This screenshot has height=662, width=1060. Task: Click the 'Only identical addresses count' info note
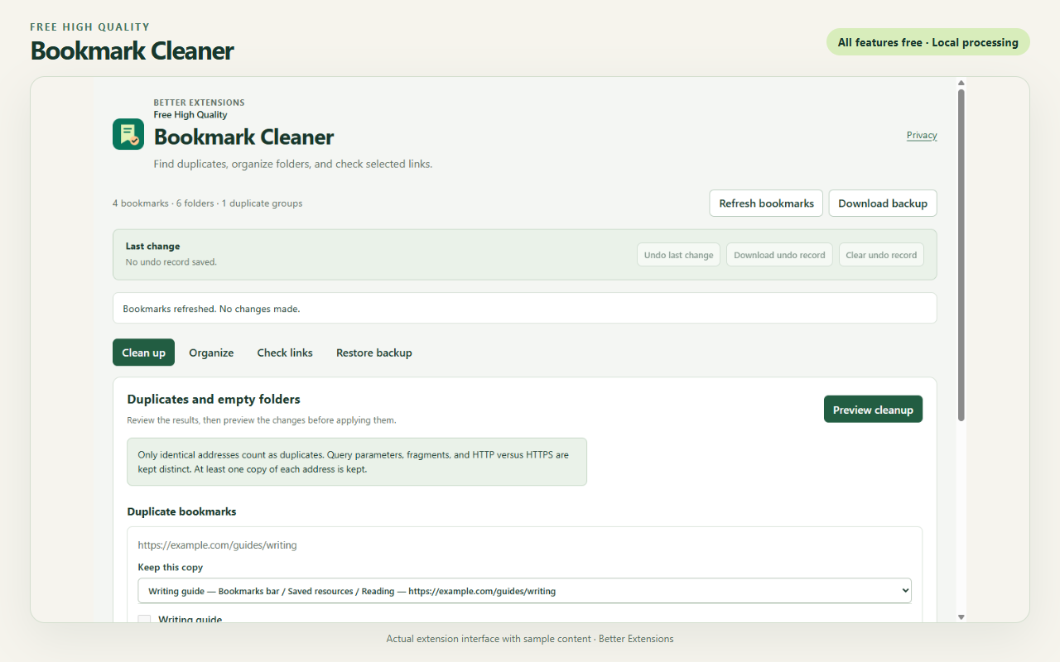[357, 462]
